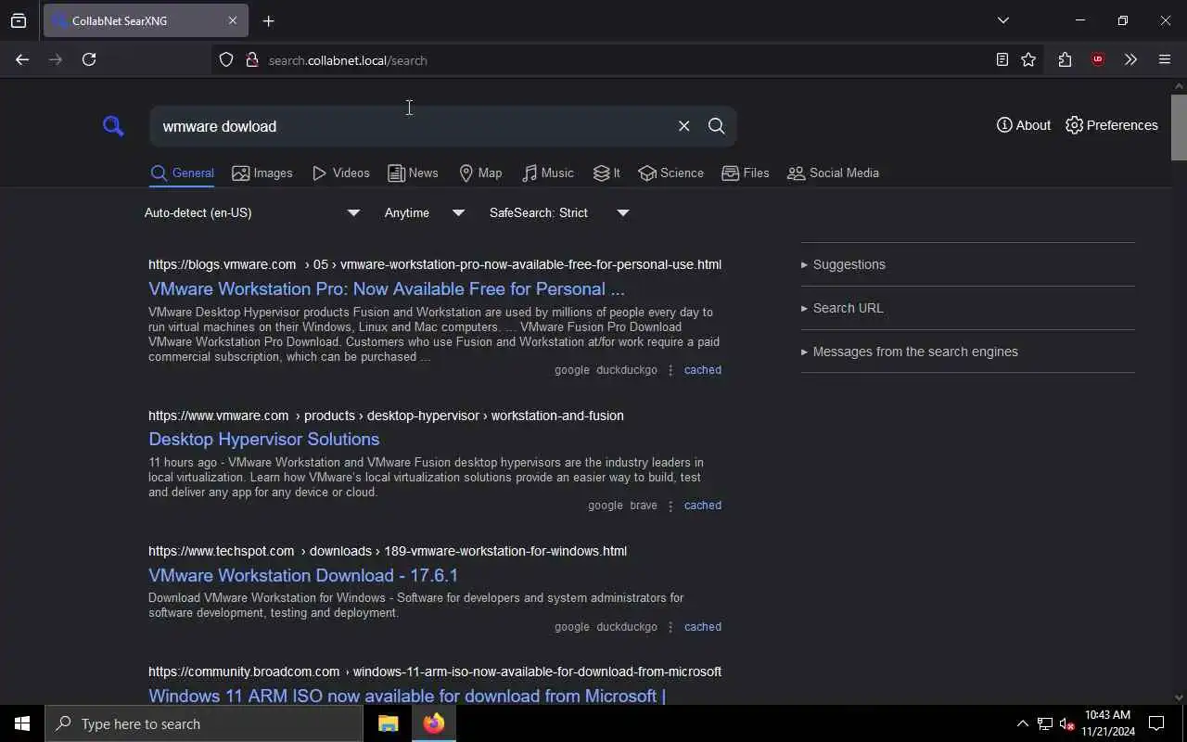Image resolution: width=1187 pixels, height=742 pixels.
Task: Go back to previous page
Action: [22, 59]
